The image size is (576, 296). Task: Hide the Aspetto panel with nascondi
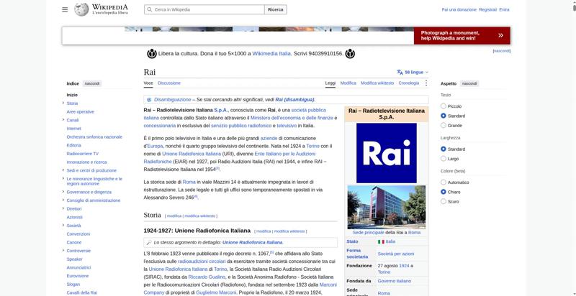(469, 83)
